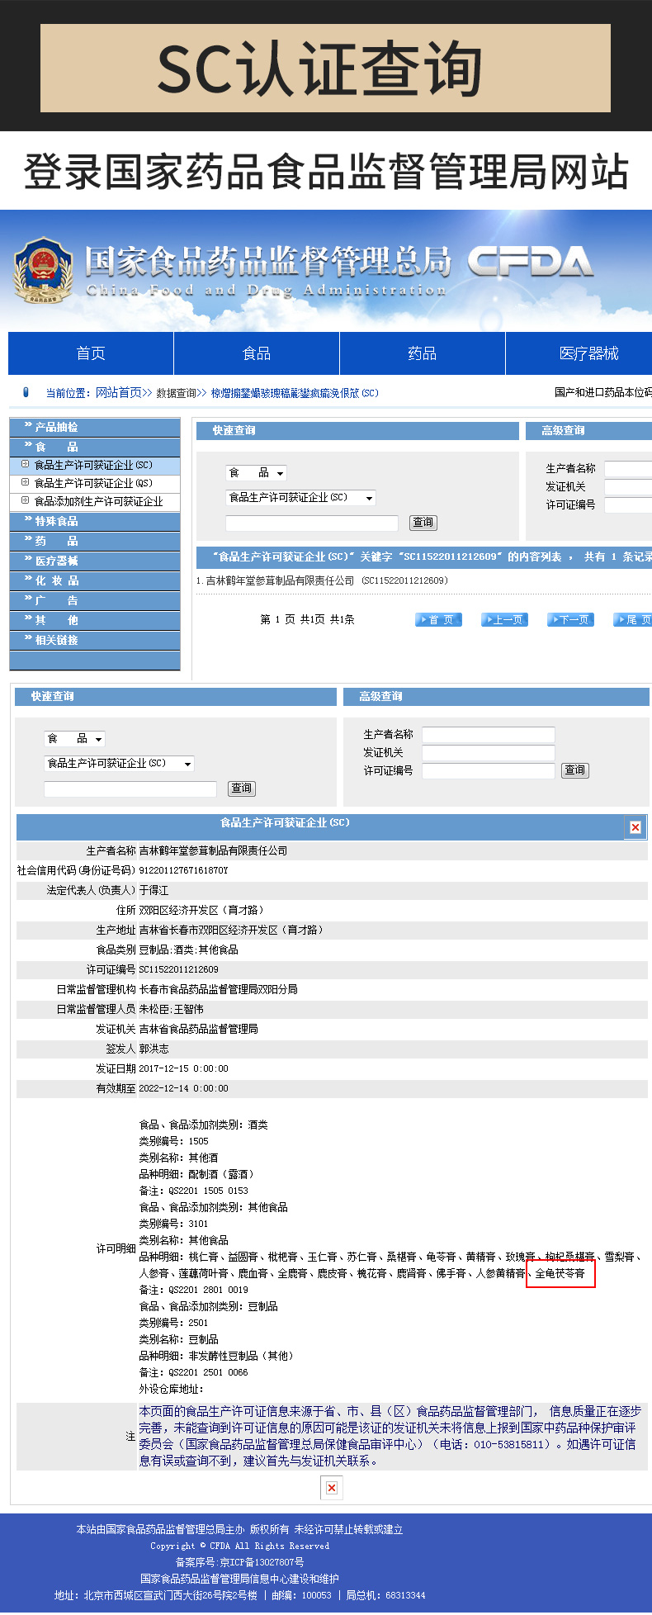Click 于得江 legal representative value
652x1615 pixels.
[154, 890]
